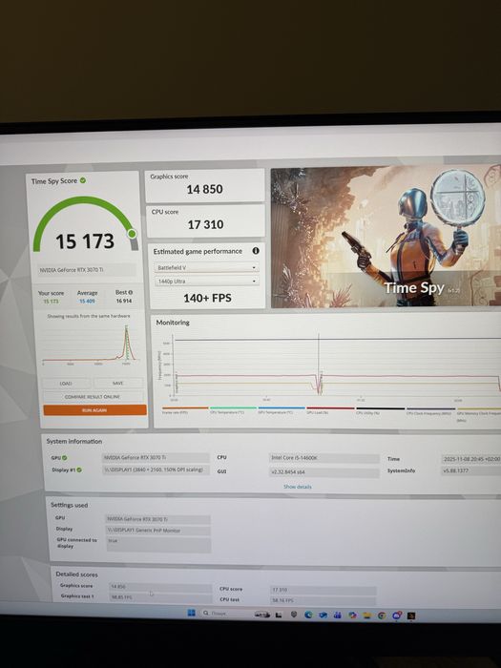Click the GUI version v2.32.8454 field
The image size is (501, 668).
324,472
